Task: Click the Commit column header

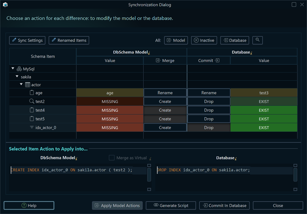Action: [x=209, y=61]
